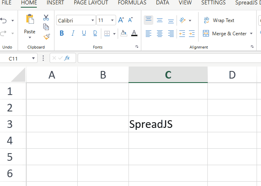Toggle Italic formatting

tap(73, 33)
